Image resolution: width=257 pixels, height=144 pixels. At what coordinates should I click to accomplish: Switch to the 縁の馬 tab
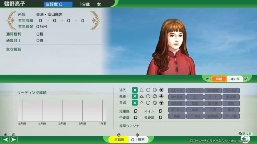(235, 79)
